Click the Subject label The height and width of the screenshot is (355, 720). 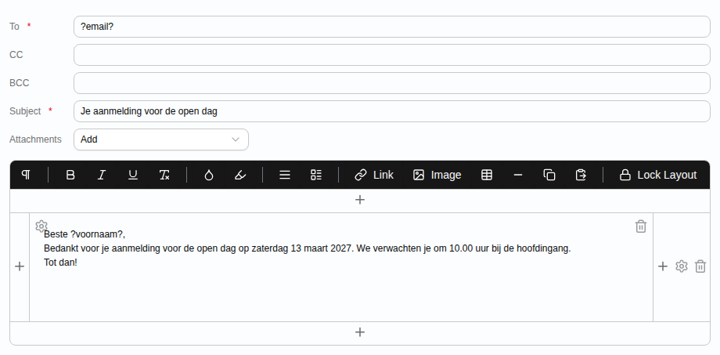pyautogui.click(x=25, y=111)
